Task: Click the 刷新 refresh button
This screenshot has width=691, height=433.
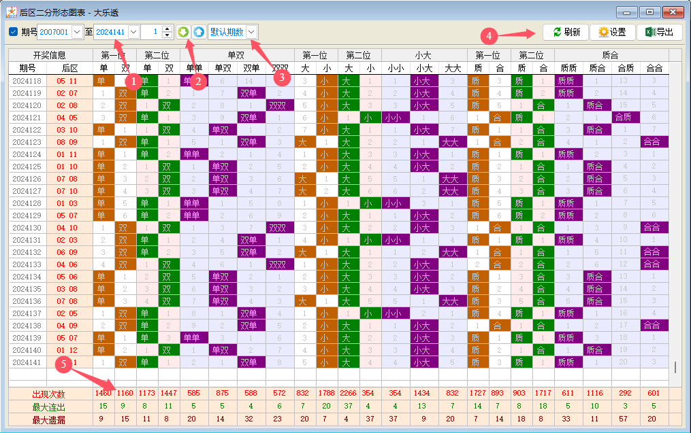Action: click(566, 32)
